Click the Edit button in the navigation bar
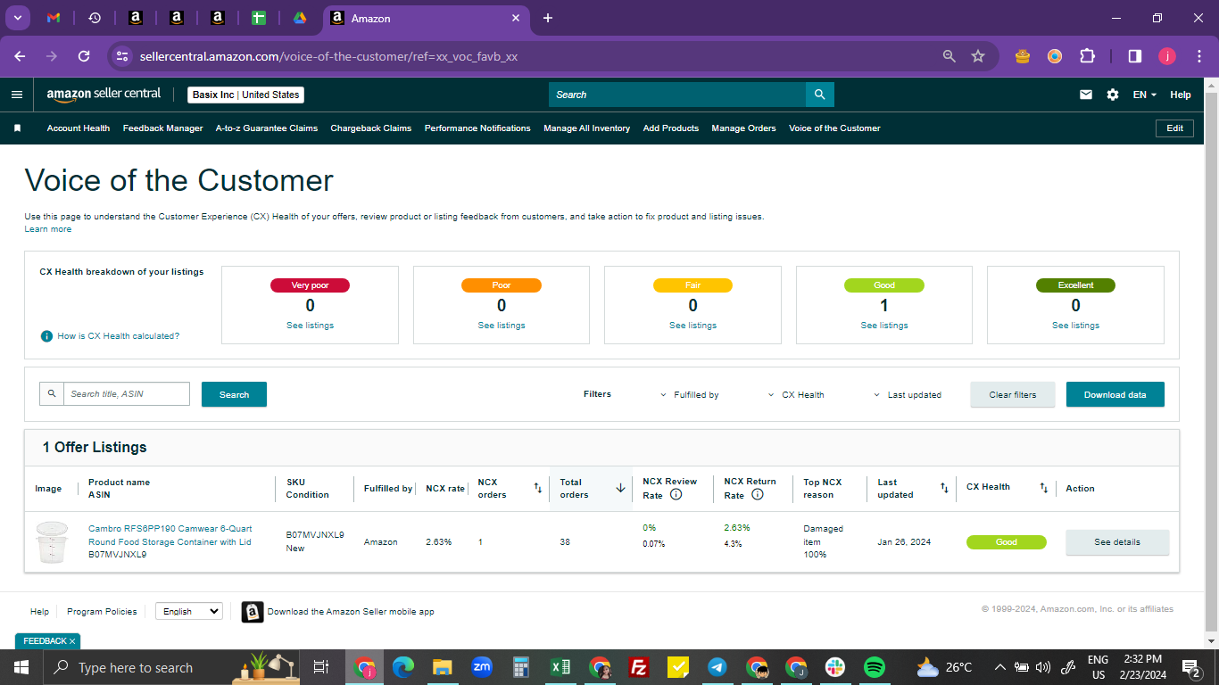 [x=1175, y=128]
